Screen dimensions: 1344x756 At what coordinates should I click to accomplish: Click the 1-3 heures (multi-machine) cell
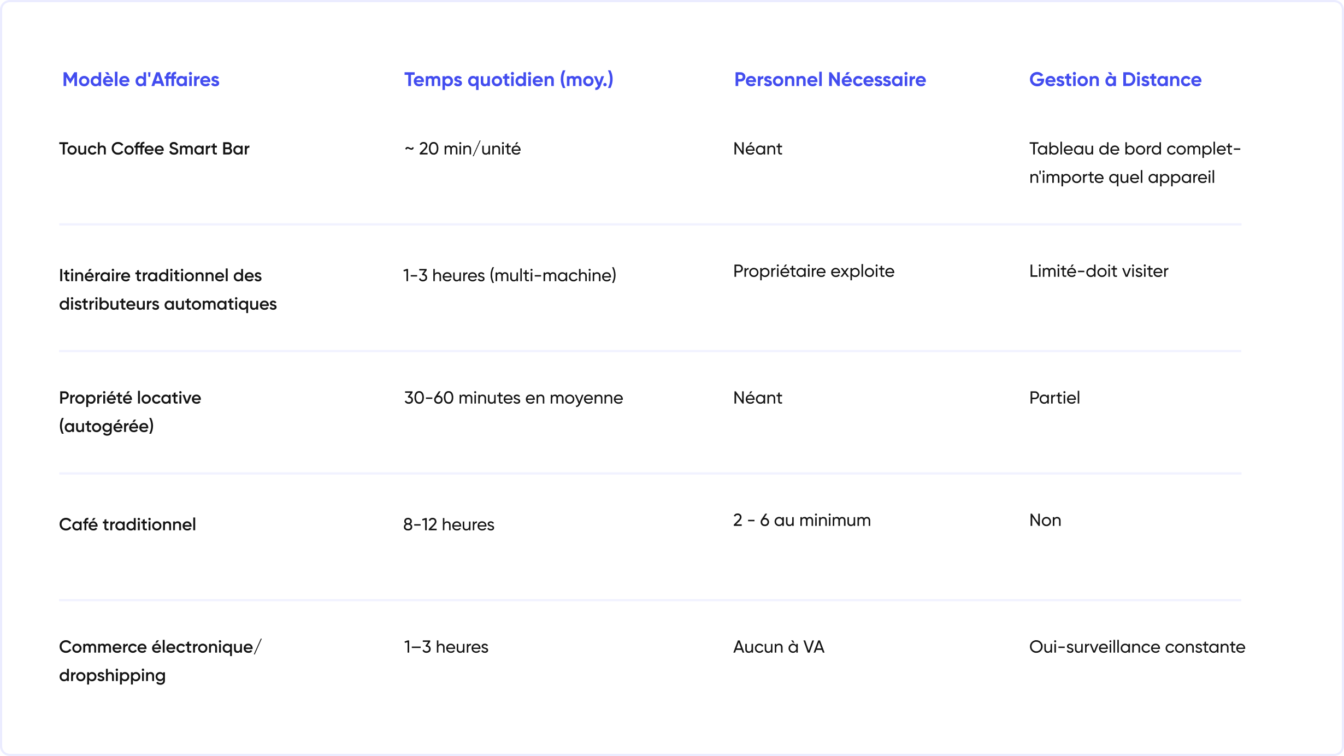pos(510,275)
